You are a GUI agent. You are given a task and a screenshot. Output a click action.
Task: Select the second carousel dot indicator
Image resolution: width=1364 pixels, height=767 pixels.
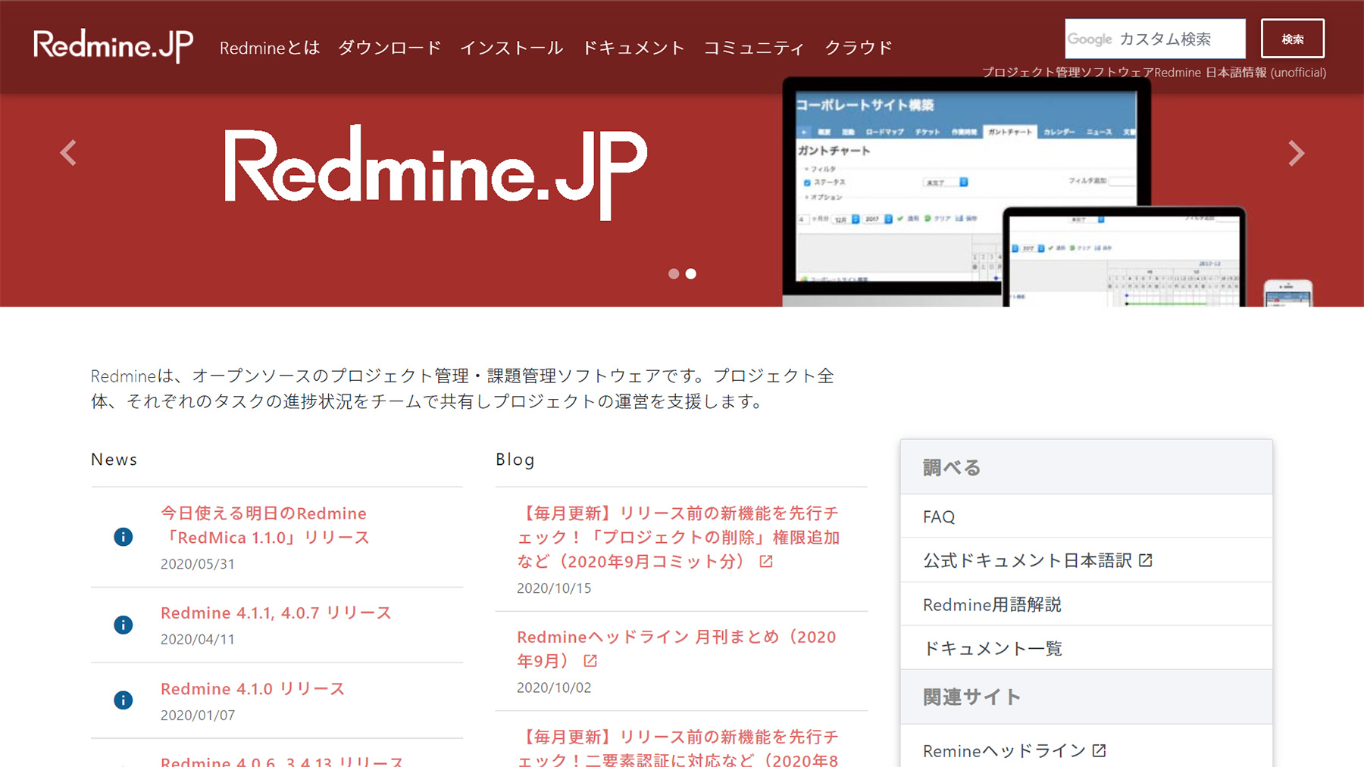[691, 274]
